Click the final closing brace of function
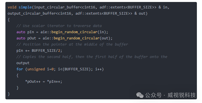The height and width of the screenshot is (103, 202). point(9,94)
